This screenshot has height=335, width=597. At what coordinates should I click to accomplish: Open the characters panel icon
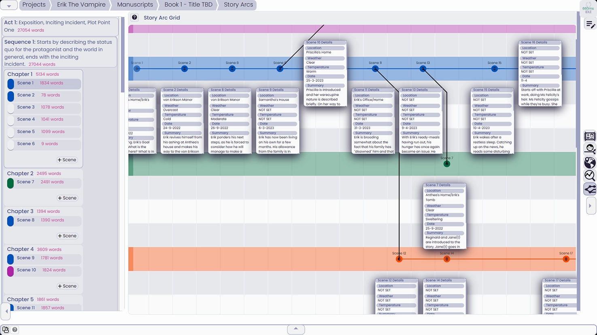[590, 149]
